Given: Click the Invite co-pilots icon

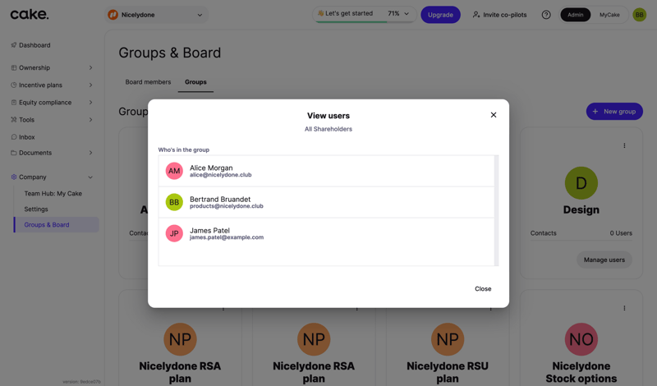Looking at the screenshot, I should (476, 15).
